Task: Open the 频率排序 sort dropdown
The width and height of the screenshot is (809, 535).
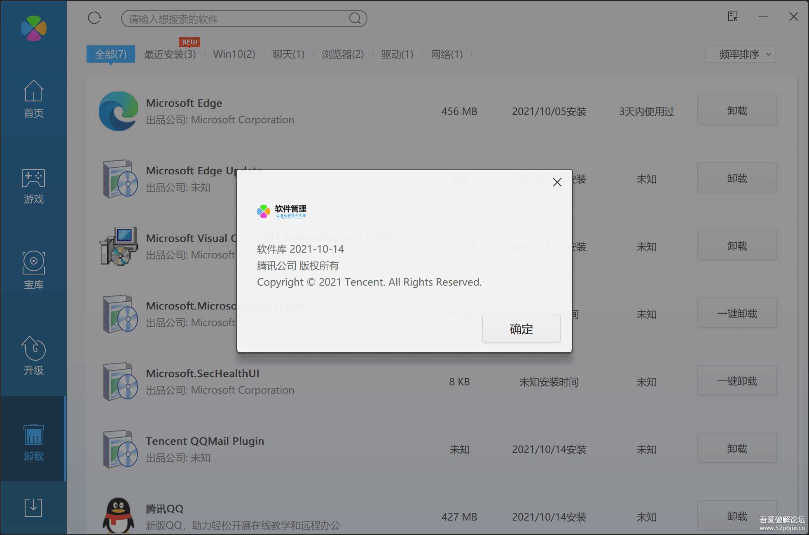Action: (x=740, y=54)
